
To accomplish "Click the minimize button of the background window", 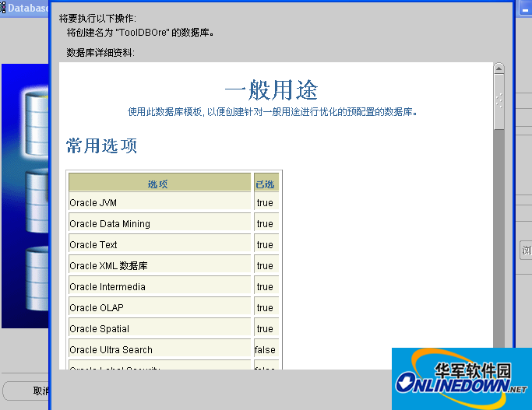I will 525,9.
